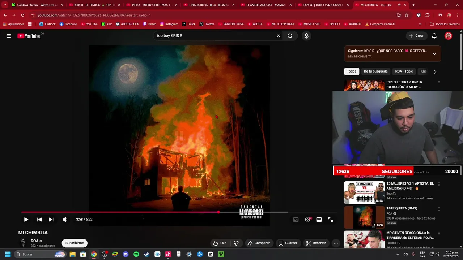This screenshot has width=463, height=260.
Task: Toggle subtitles in the player
Action: tap(296, 220)
